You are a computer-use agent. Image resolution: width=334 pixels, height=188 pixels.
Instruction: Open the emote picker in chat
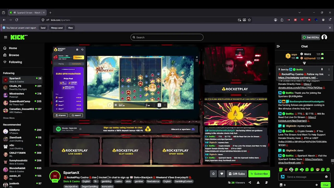326,177
